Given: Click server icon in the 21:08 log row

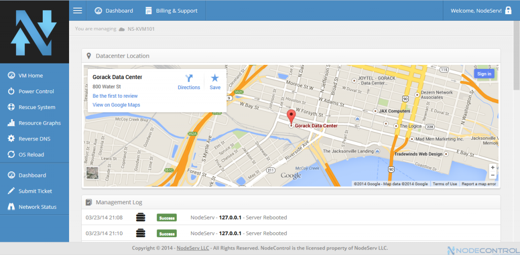Looking at the screenshot, I should point(141,217).
